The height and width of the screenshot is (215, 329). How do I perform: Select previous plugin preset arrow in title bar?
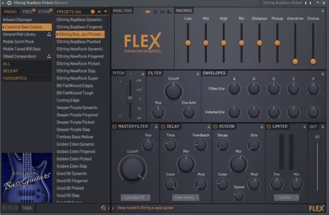click(306, 3)
